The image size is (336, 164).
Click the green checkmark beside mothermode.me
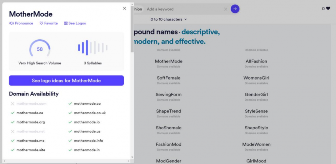pyautogui.click(x=13, y=141)
